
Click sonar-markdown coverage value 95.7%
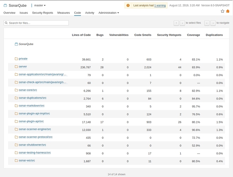(196, 107)
